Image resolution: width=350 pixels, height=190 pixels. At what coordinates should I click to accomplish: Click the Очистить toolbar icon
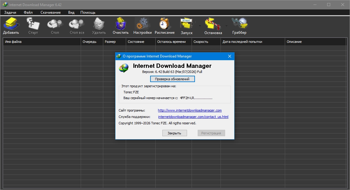pyautogui.click(x=120, y=26)
